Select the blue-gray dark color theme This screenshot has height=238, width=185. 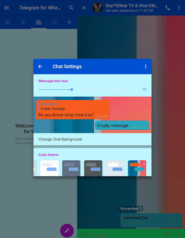click(x=71, y=168)
